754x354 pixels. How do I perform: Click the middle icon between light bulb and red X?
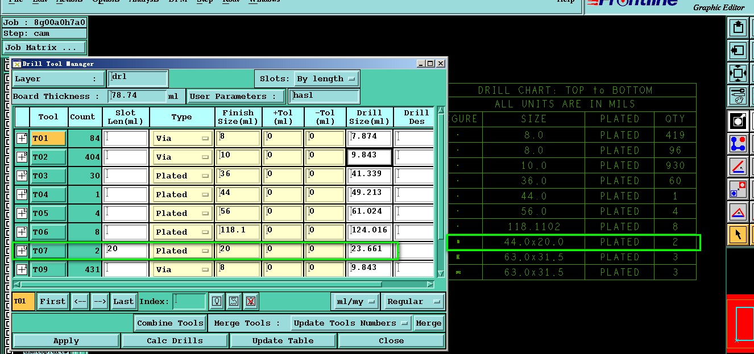(234, 301)
